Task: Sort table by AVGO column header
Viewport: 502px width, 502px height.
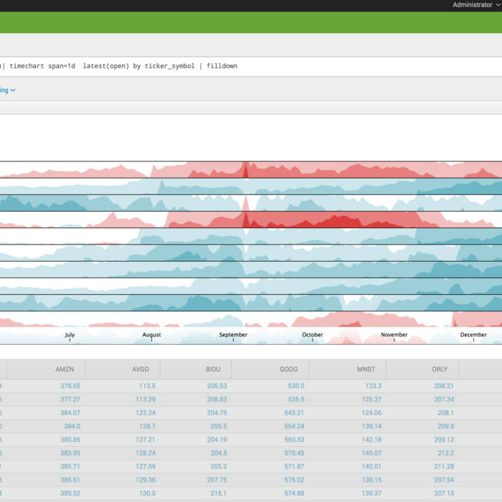Action: (x=141, y=369)
